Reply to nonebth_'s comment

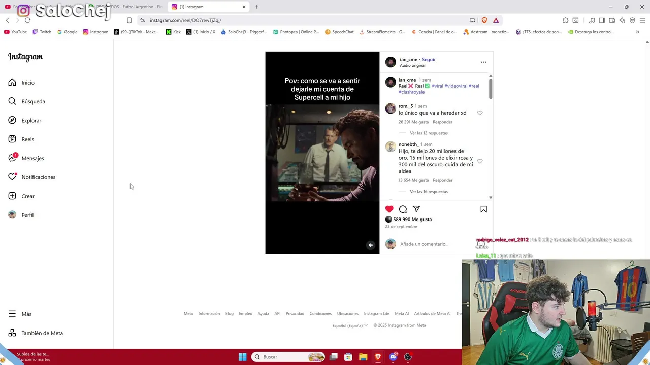(x=442, y=180)
